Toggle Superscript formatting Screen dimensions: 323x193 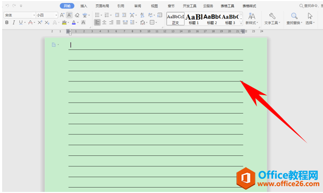(40, 22)
